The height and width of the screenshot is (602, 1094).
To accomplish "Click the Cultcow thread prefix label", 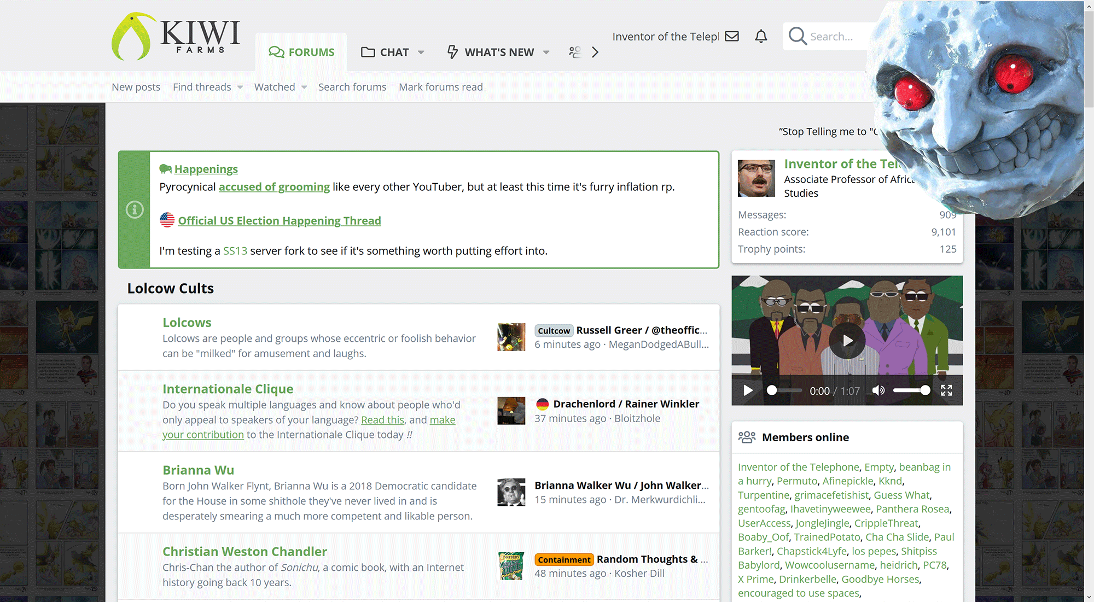I will 554,330.
